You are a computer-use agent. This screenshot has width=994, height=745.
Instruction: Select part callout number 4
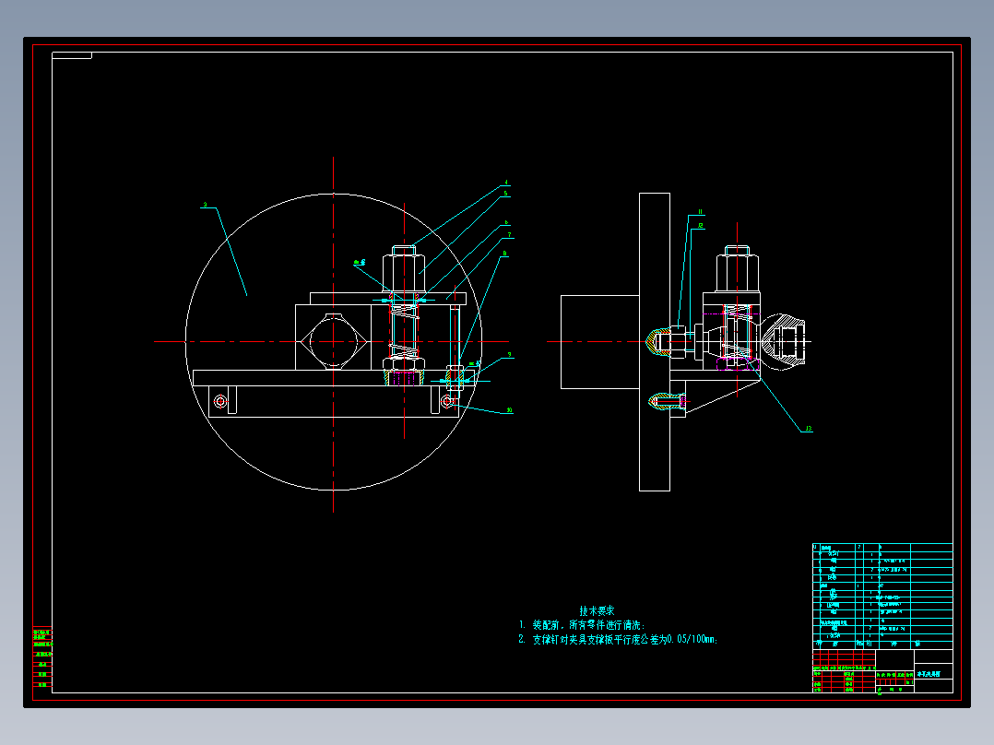click(x=506, y=183)
